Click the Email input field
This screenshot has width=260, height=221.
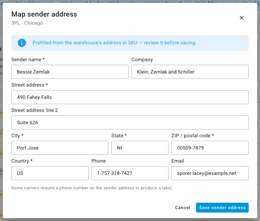[210, 173]
